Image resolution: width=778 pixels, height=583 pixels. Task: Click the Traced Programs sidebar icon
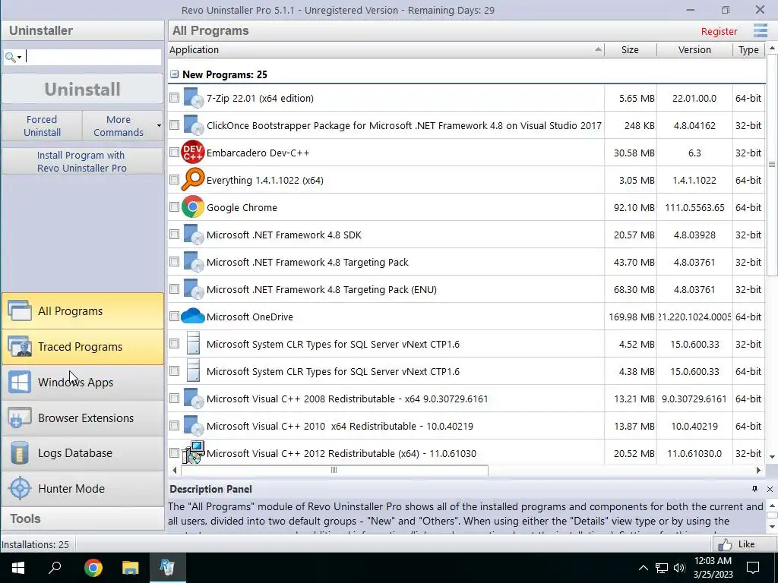pos(20,346)
